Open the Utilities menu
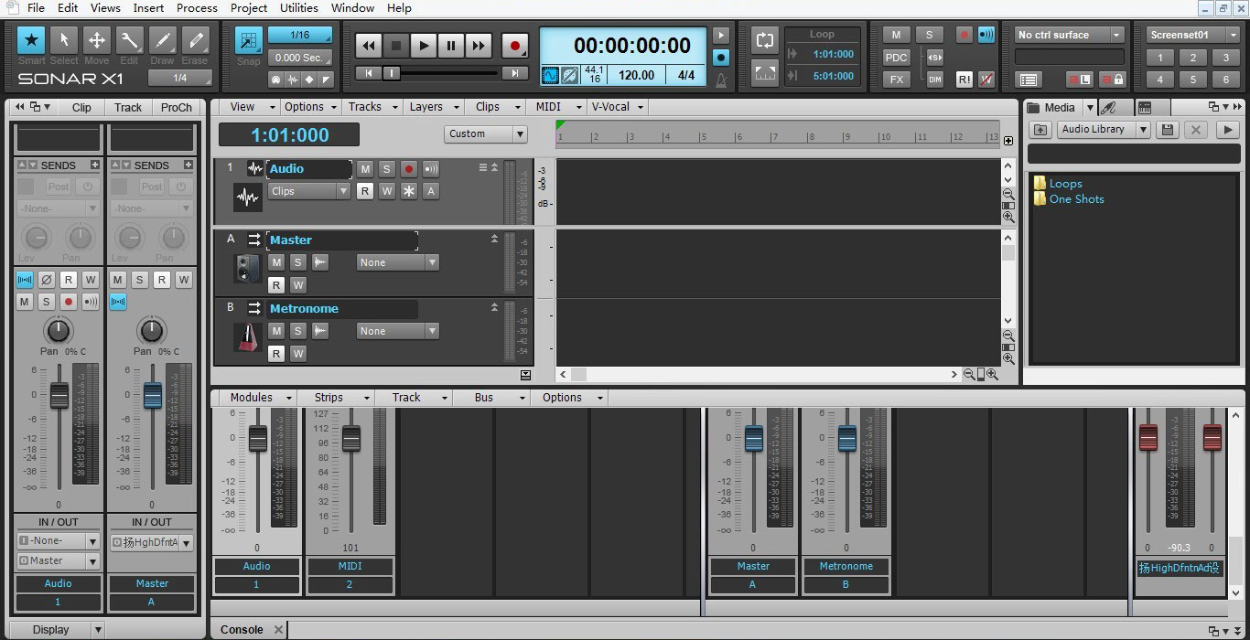 [x=299, y=7]
